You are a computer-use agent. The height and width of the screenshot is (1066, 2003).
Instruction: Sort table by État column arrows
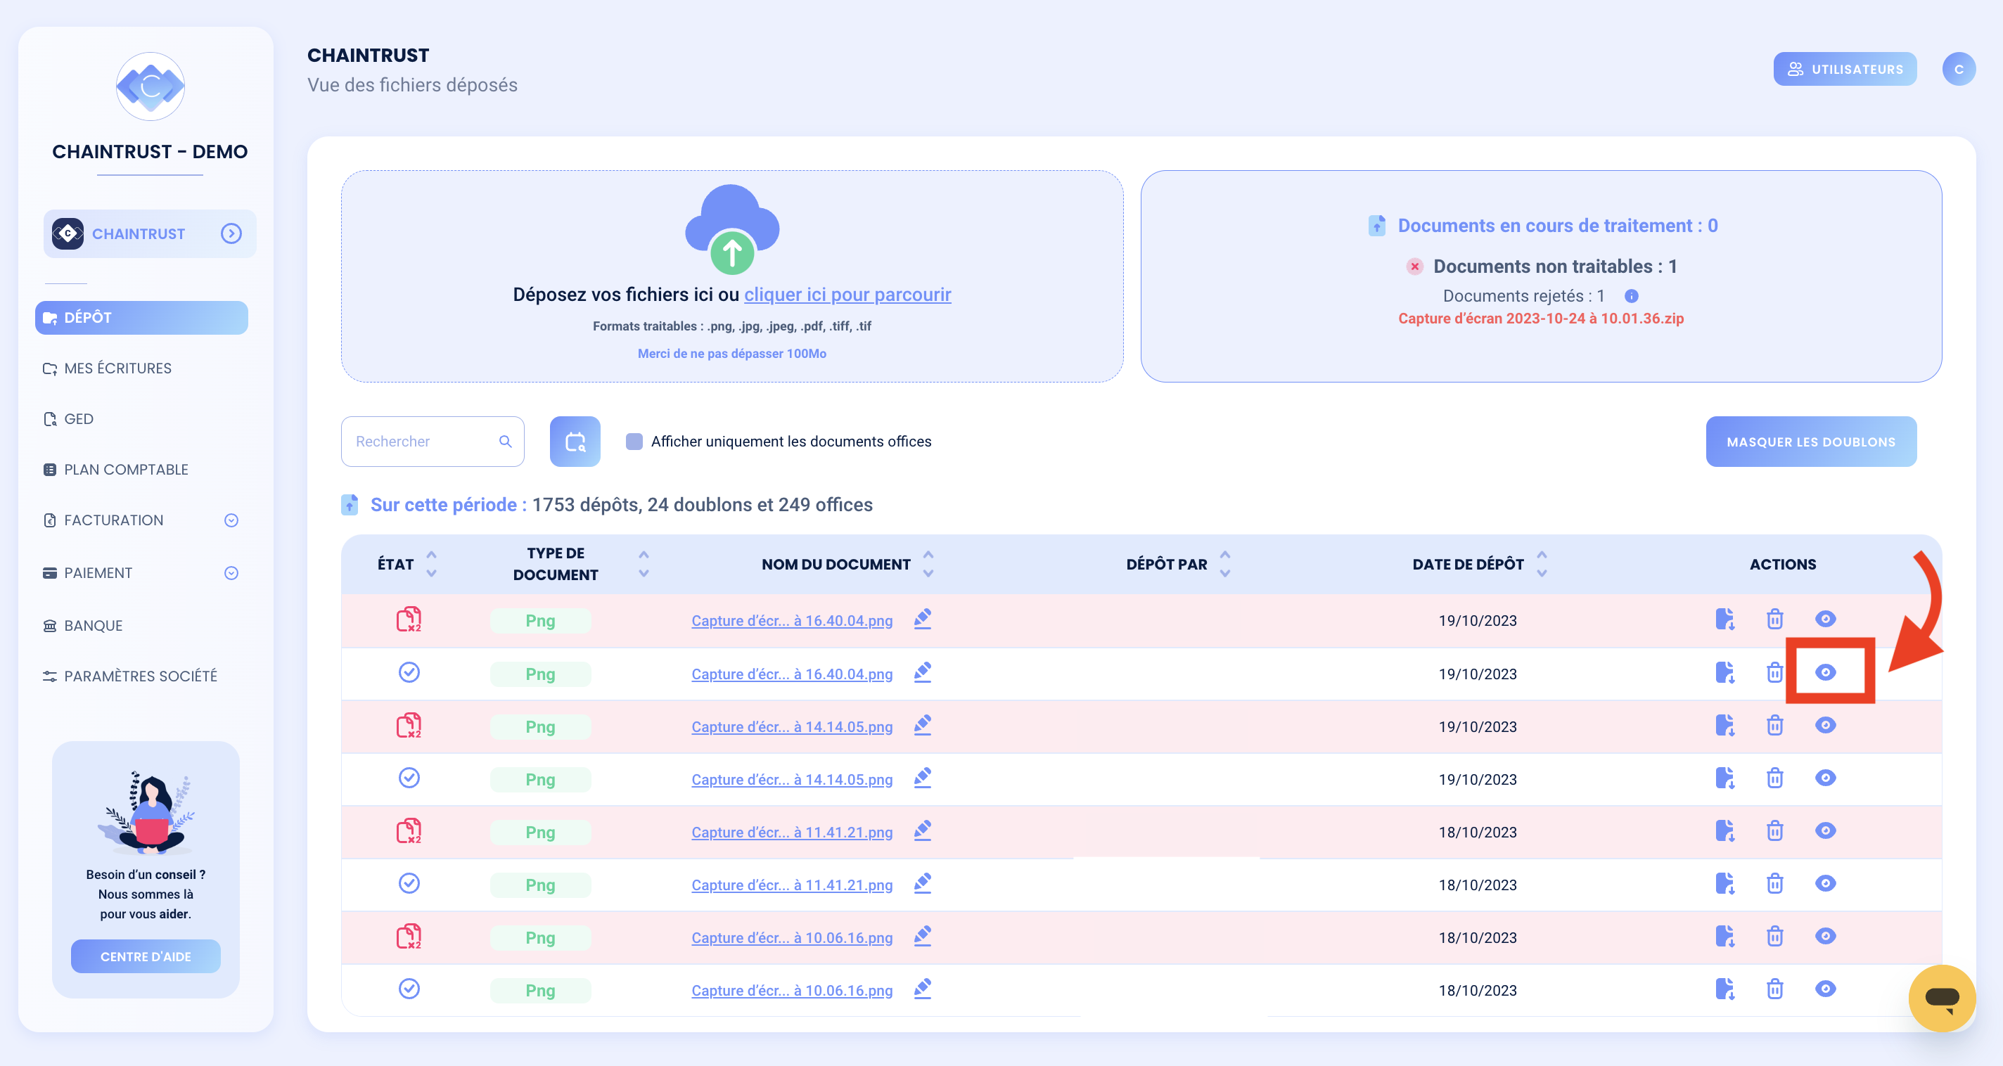pyautogui.click(x=432, y=564)
